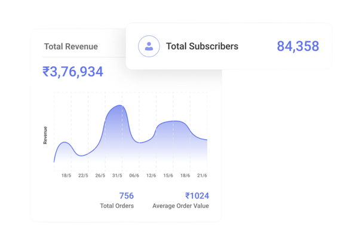Select the 21/6 date tick
The image size is (359, 248).
point(202,176)
